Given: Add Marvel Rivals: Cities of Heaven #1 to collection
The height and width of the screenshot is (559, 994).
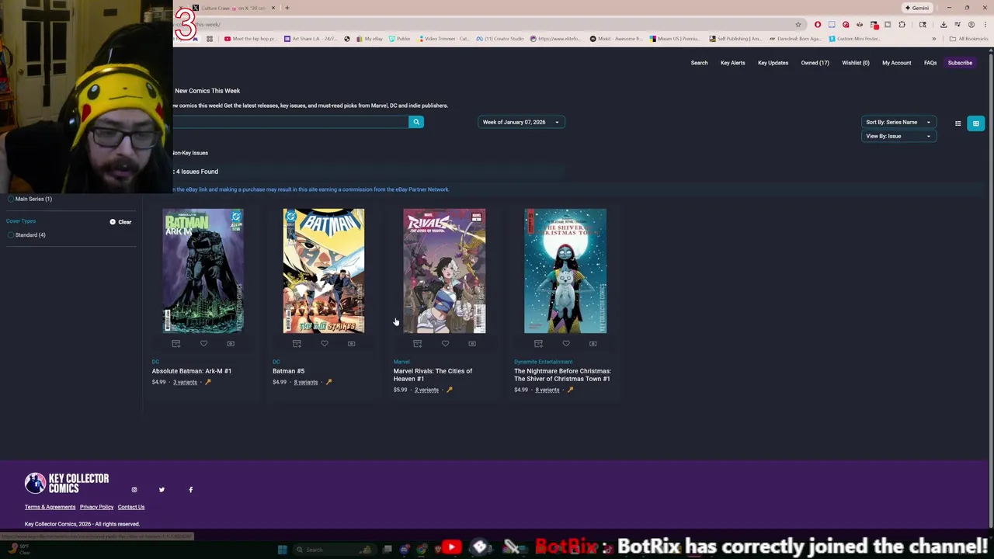Looking at the screenshot, I should (x=417, y=343).
